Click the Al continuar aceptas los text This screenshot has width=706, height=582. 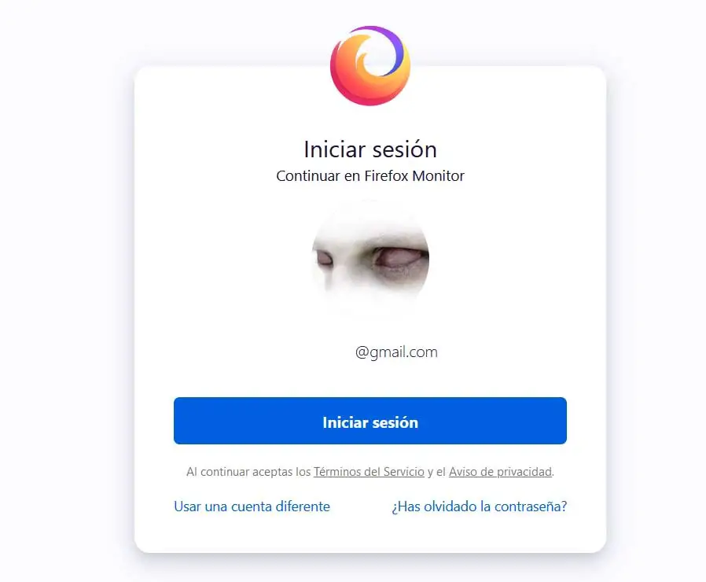[x=248, y=472]
